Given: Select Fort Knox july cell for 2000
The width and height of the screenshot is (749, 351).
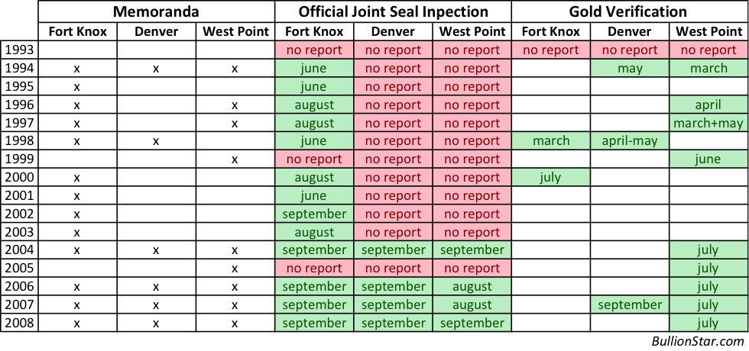Looking at the screenshot, I should pos(550,178).
